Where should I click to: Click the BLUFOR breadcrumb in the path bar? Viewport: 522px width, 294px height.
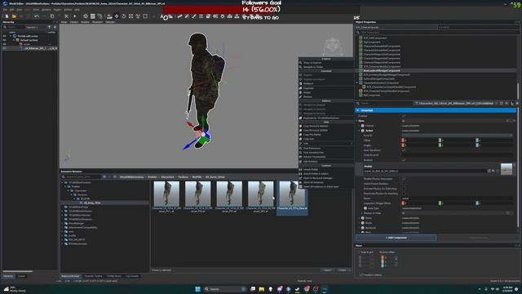pyautogui.click(x=197, y=177)
